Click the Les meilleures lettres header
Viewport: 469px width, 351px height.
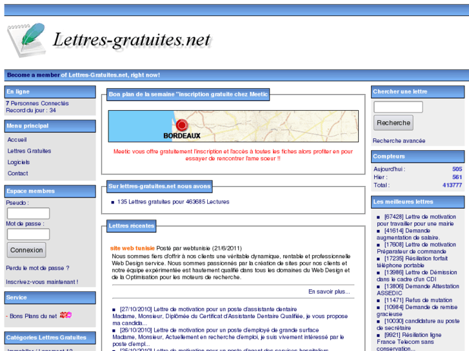click(417, 202)
